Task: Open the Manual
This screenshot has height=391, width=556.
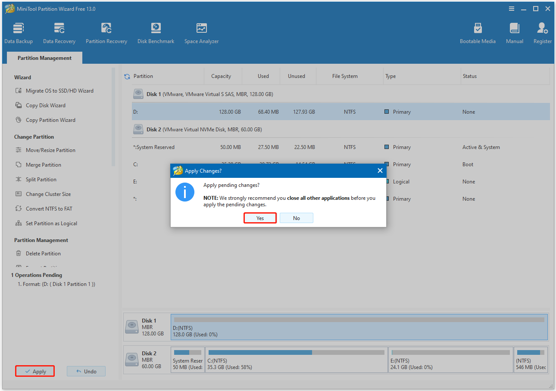Action: [514, 32]
